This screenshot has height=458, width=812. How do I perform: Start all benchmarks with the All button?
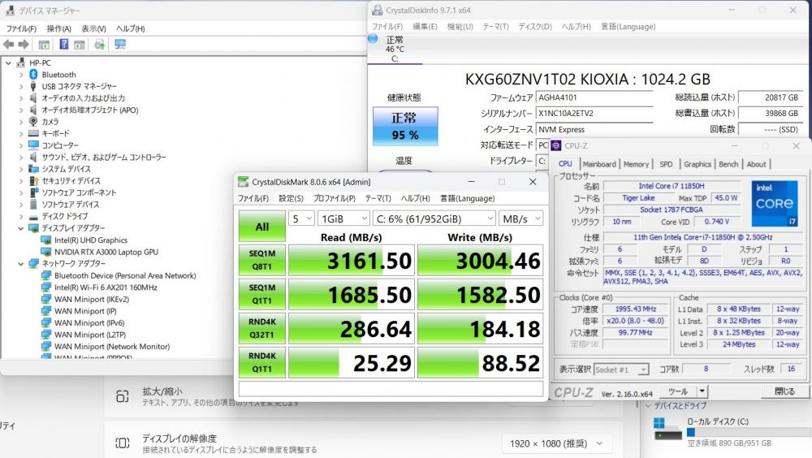pos(261,226)
